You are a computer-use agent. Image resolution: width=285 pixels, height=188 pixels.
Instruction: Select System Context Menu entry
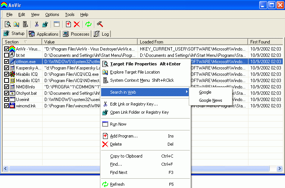145,80
